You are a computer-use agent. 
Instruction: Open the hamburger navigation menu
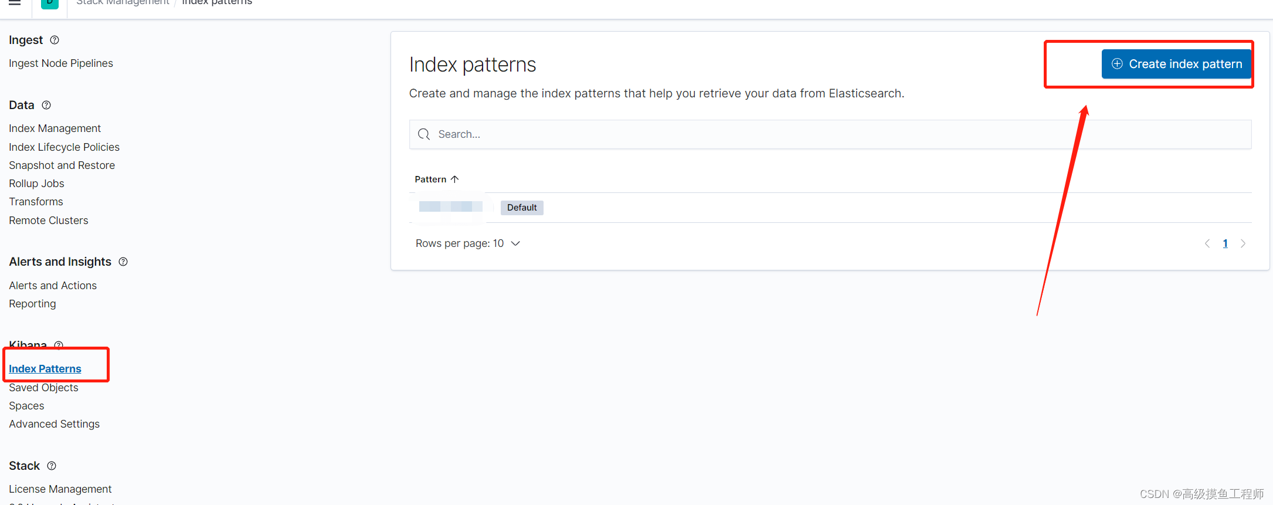tap(15, 2)
